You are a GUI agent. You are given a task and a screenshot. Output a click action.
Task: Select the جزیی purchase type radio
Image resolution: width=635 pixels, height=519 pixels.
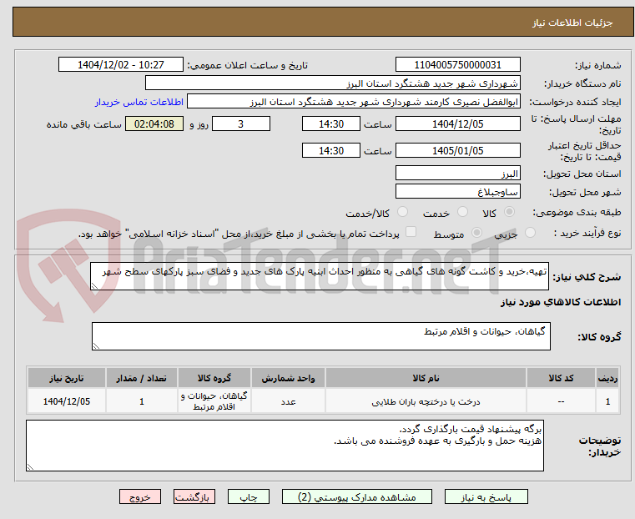tap(530, 232)
